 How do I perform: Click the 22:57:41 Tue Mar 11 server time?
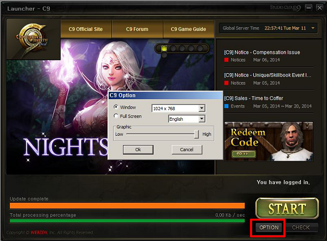(285, 28)
